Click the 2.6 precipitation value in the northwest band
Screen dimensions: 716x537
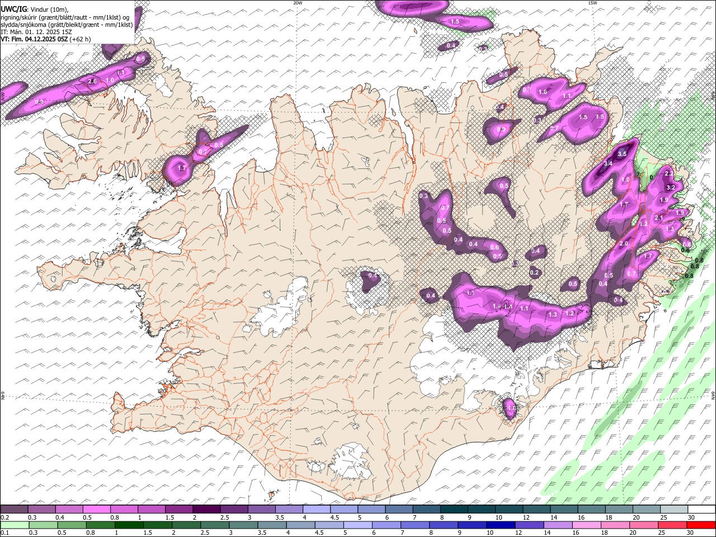coord(93,82)
